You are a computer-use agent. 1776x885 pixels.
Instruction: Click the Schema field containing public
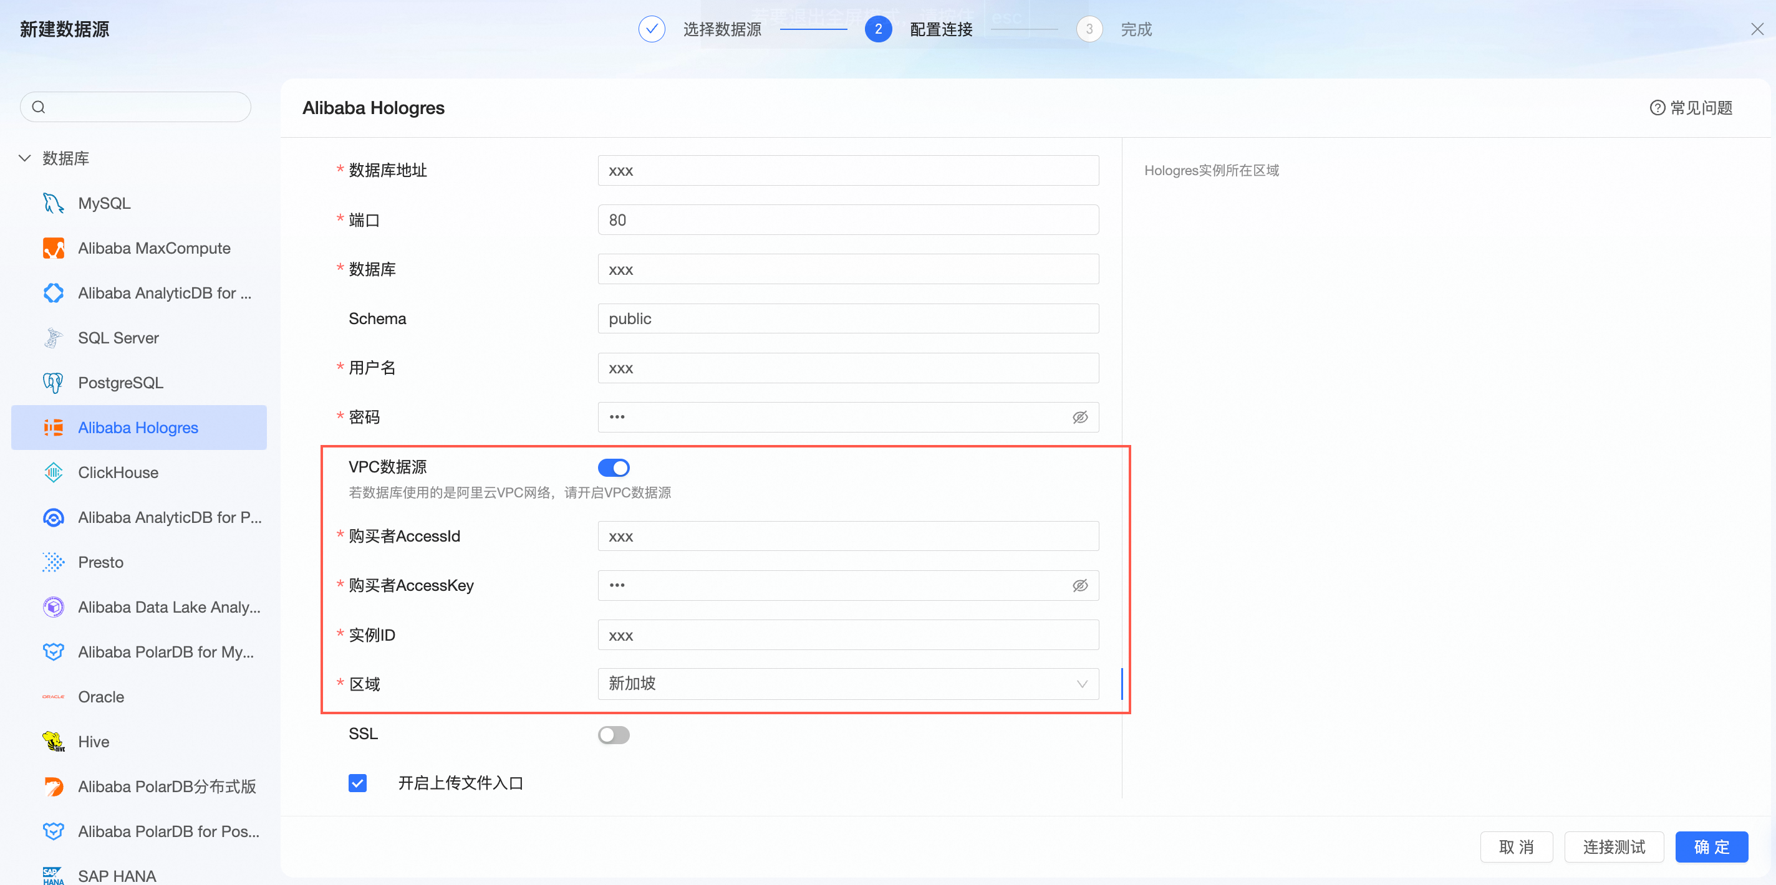(x=848, y=318)
